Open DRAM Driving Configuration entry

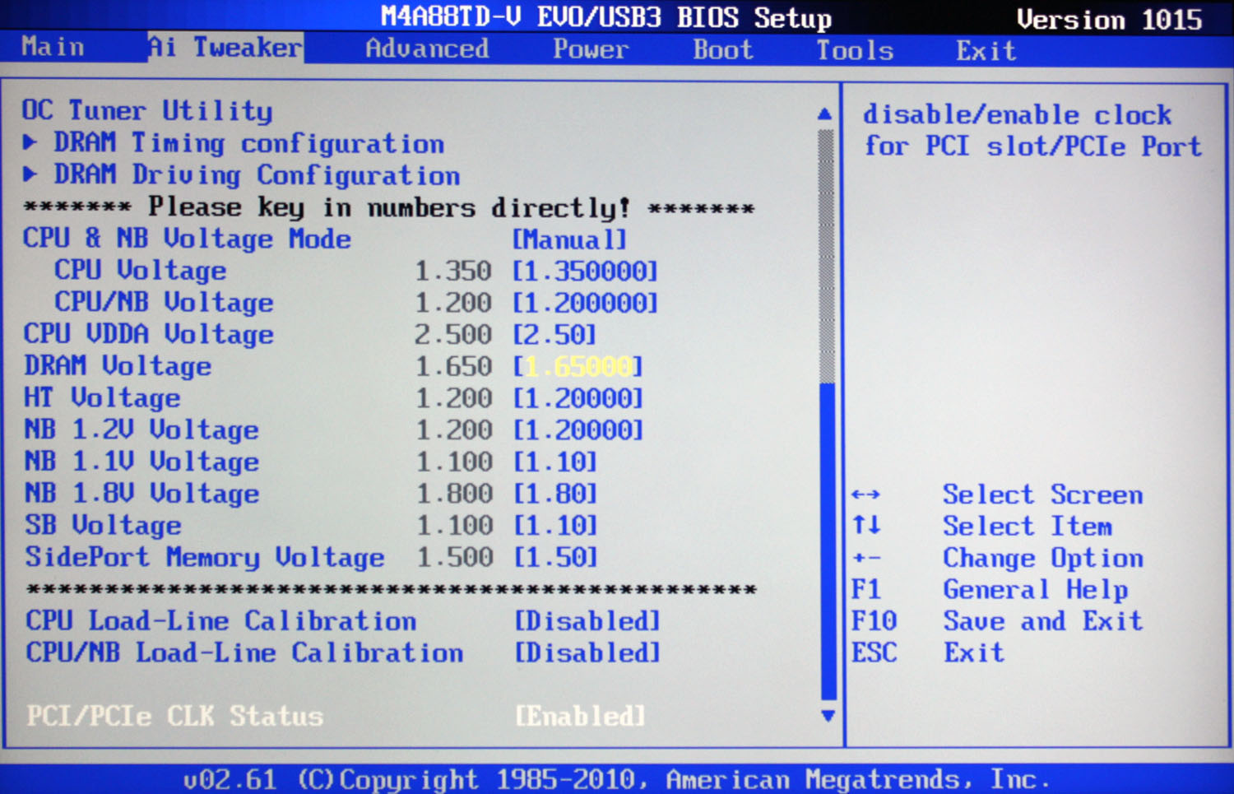click(x=257, y=175)
